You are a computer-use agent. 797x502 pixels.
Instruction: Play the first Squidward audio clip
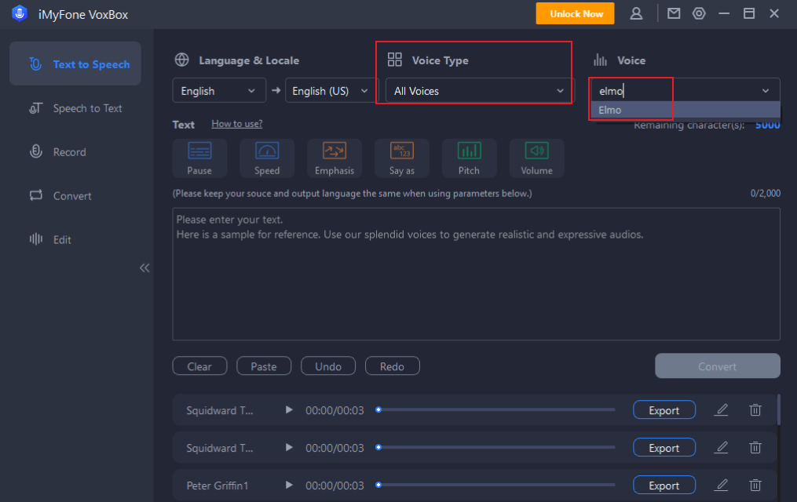(289, 409)
